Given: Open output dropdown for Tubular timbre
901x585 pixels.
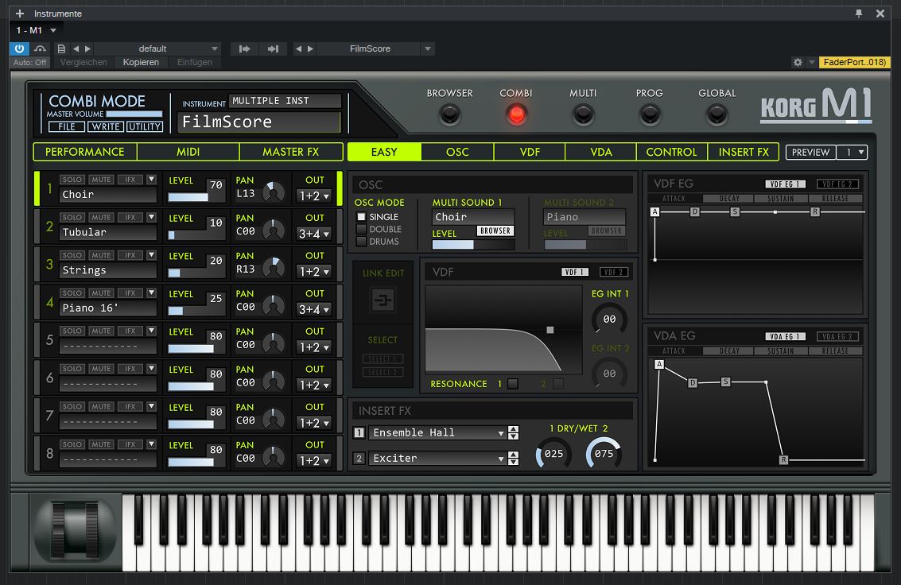Looking at the screenshot, I should pos(314,234).
